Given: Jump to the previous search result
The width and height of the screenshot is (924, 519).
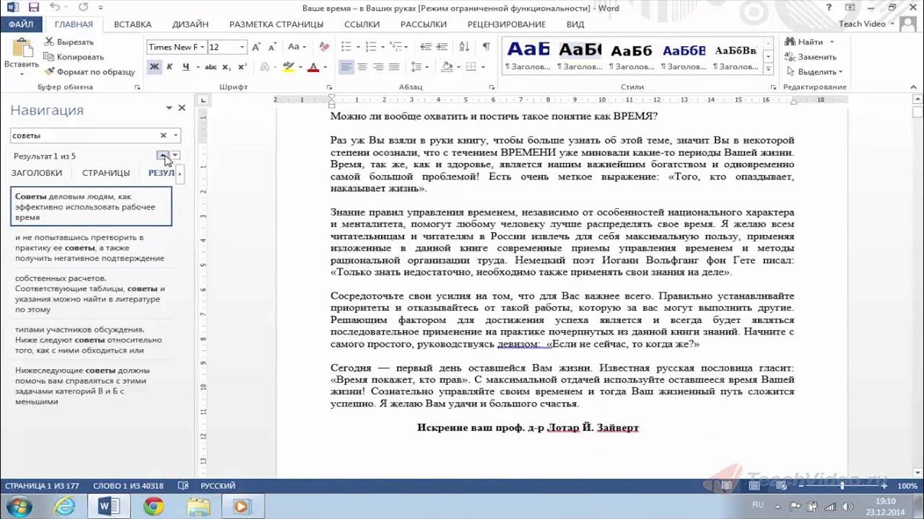Looking at the screenshot, I should [x=163, y=156].
